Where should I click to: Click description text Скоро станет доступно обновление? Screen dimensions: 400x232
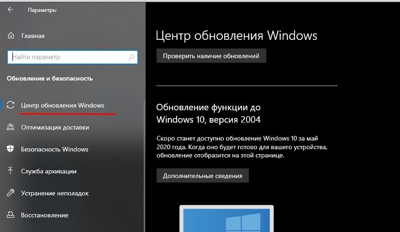tap(242, 147)
